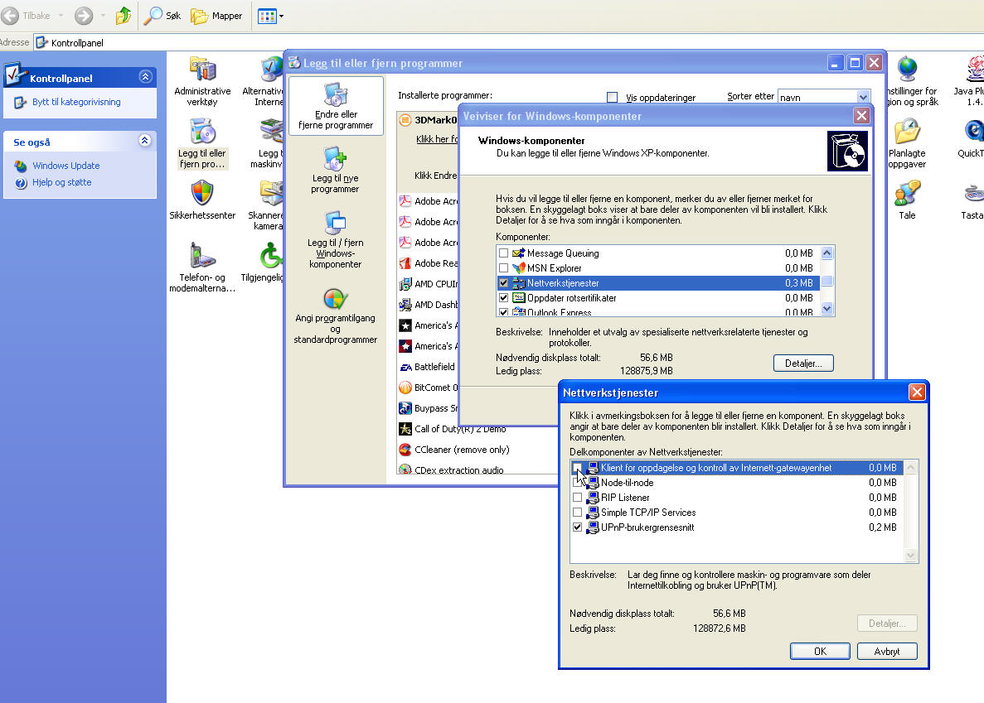This screenshot has height=703, width=984.
Task: Select Legg til / fjern Windows-komponenter
Action: 335,240
